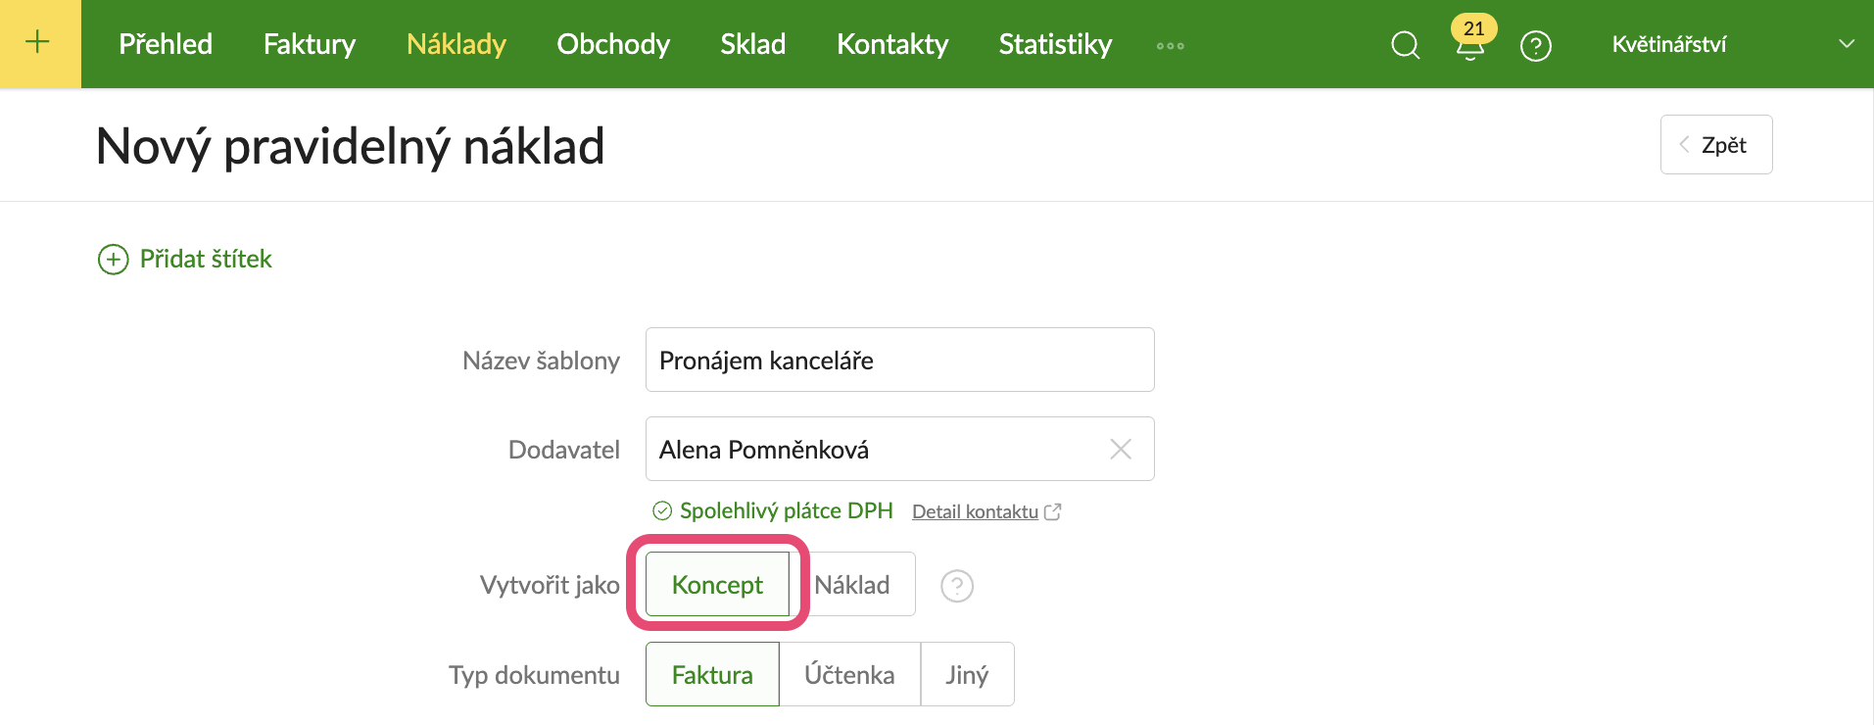Open external link icon beside Detail kontaktu
1874x725 pixels.
point(1053,511)
